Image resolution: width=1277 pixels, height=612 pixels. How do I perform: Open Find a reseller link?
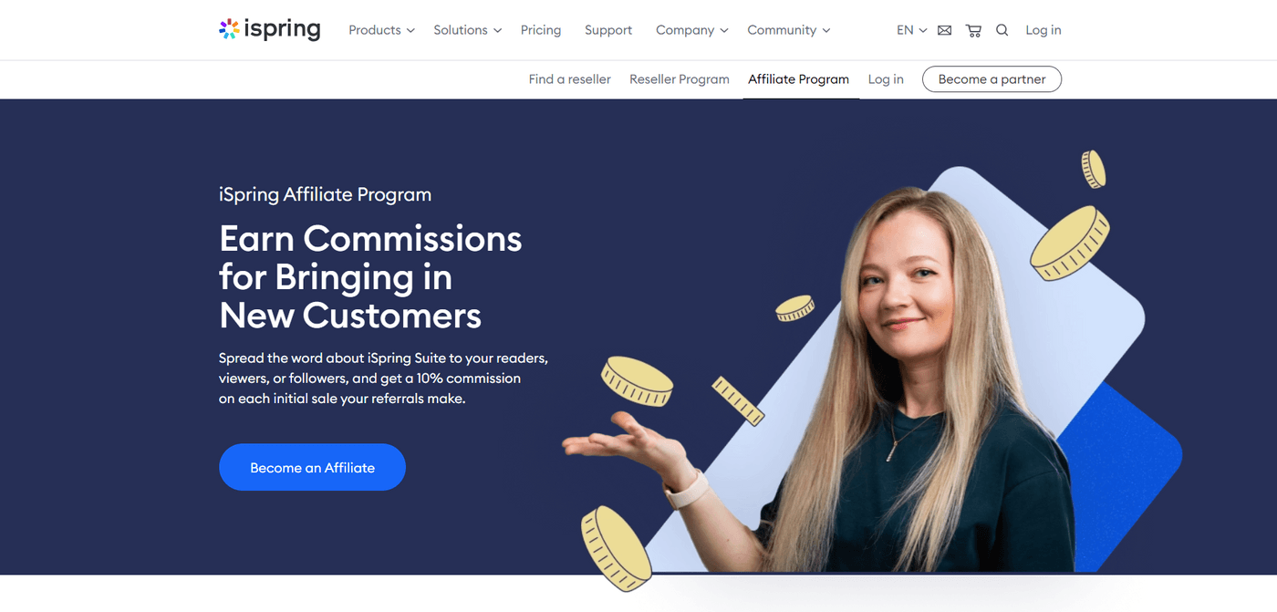569,79
